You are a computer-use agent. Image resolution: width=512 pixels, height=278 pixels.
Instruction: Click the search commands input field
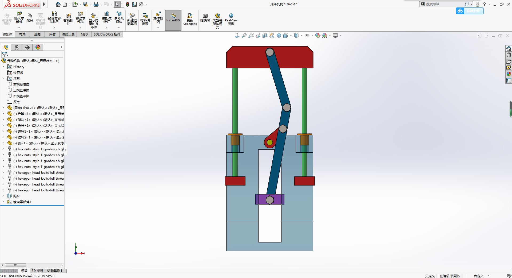click(444, 4)
